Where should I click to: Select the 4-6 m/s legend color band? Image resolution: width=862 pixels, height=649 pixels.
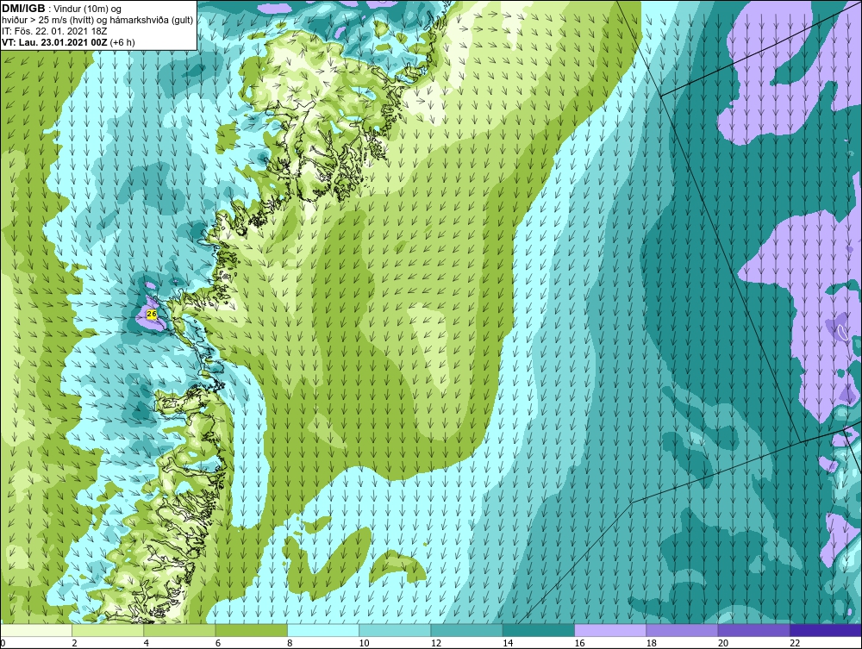[x=179, y=630]
